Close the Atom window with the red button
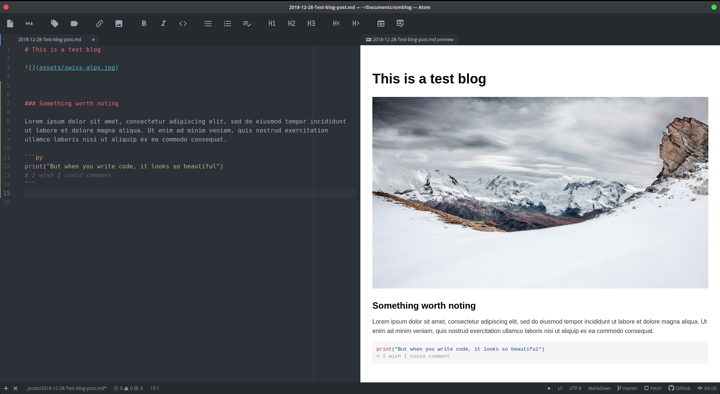 click(6, 7)
